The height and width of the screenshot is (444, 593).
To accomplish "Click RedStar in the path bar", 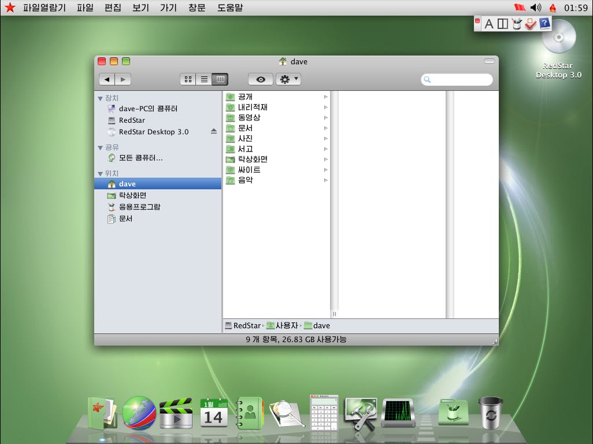I will tap(243, 326).
